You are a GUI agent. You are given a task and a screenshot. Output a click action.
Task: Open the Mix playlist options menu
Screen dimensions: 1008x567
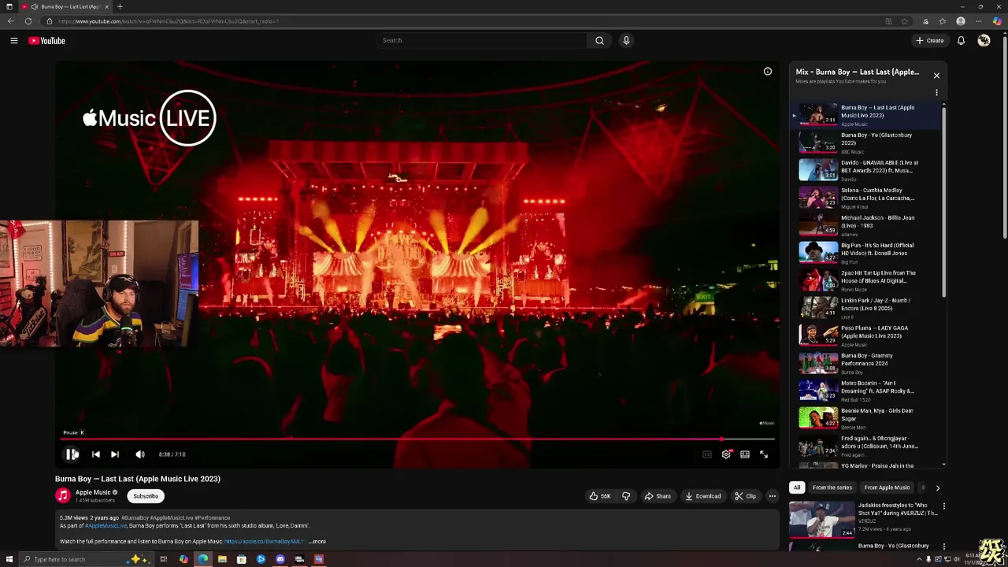pyautogui.click(x=936, y=93)
